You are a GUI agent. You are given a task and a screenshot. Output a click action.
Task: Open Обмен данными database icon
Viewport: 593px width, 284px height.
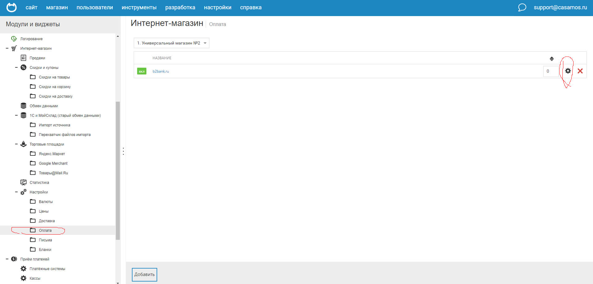(23, 106)
